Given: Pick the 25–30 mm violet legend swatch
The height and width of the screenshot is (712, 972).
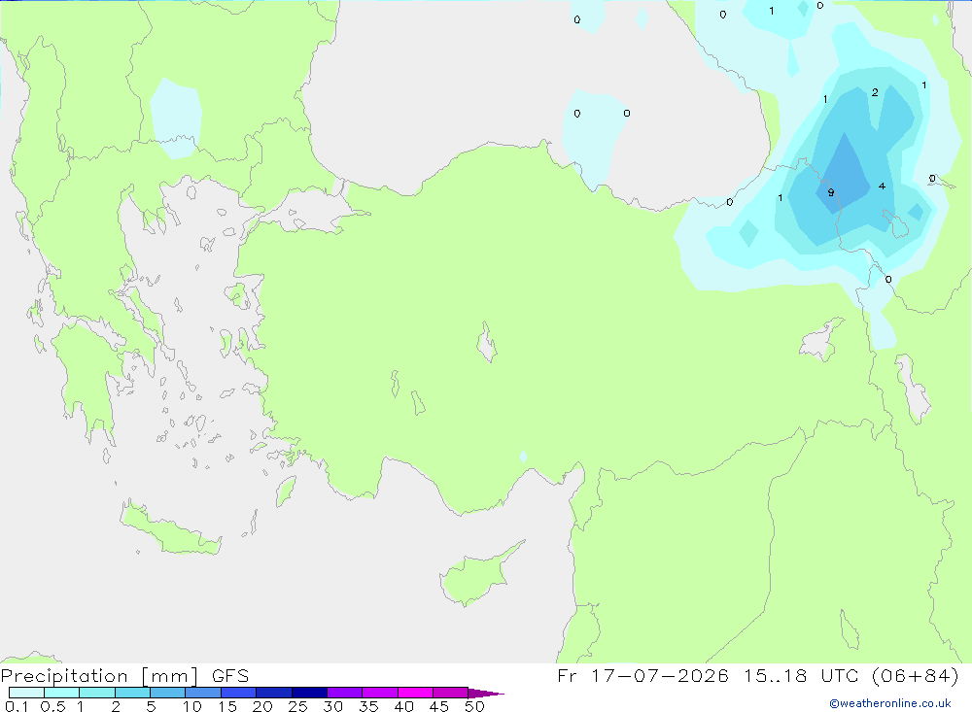Looking at the screenshot, I should pyautogui.click(x=309, y=693).
